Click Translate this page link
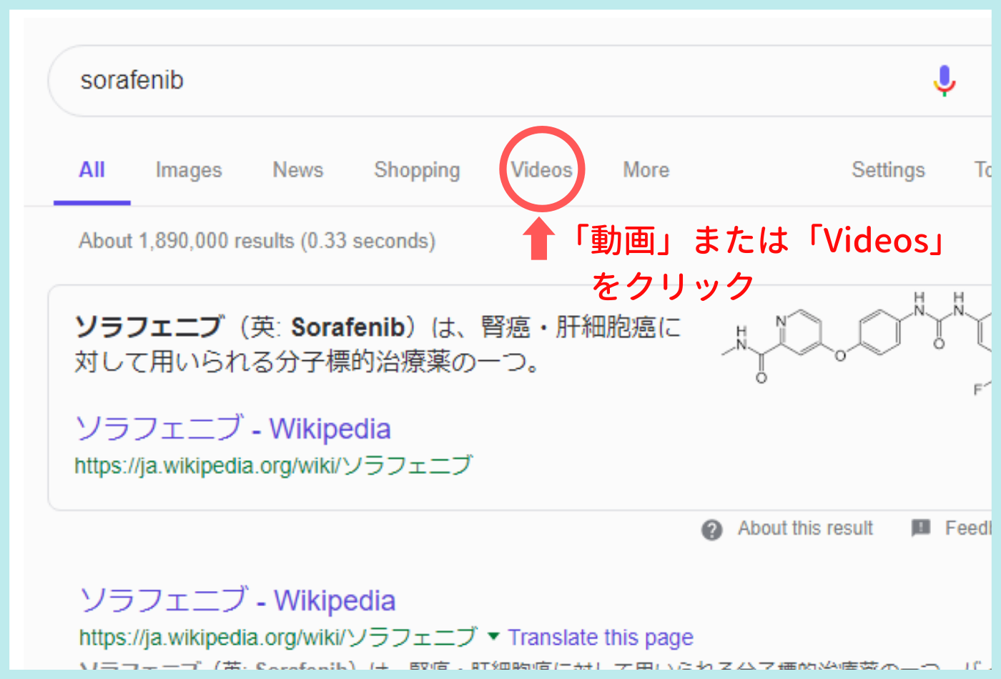This screenshot has width=1001, height=679. (x=601, y=638)
